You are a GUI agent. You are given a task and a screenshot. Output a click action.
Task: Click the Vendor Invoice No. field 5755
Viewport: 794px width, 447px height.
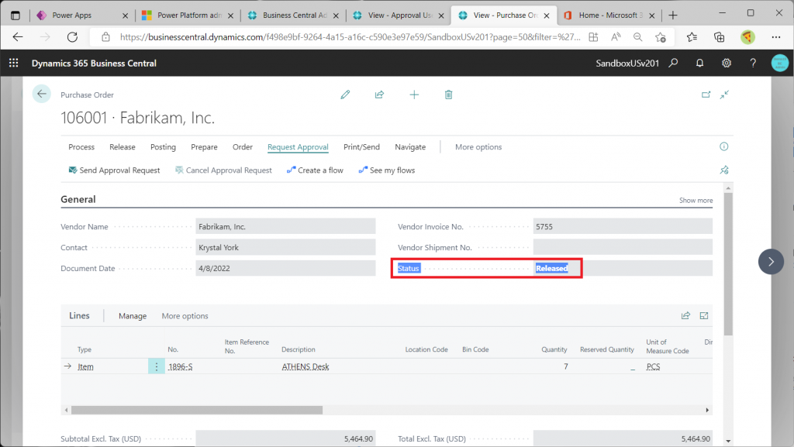[x=623, y=226]
